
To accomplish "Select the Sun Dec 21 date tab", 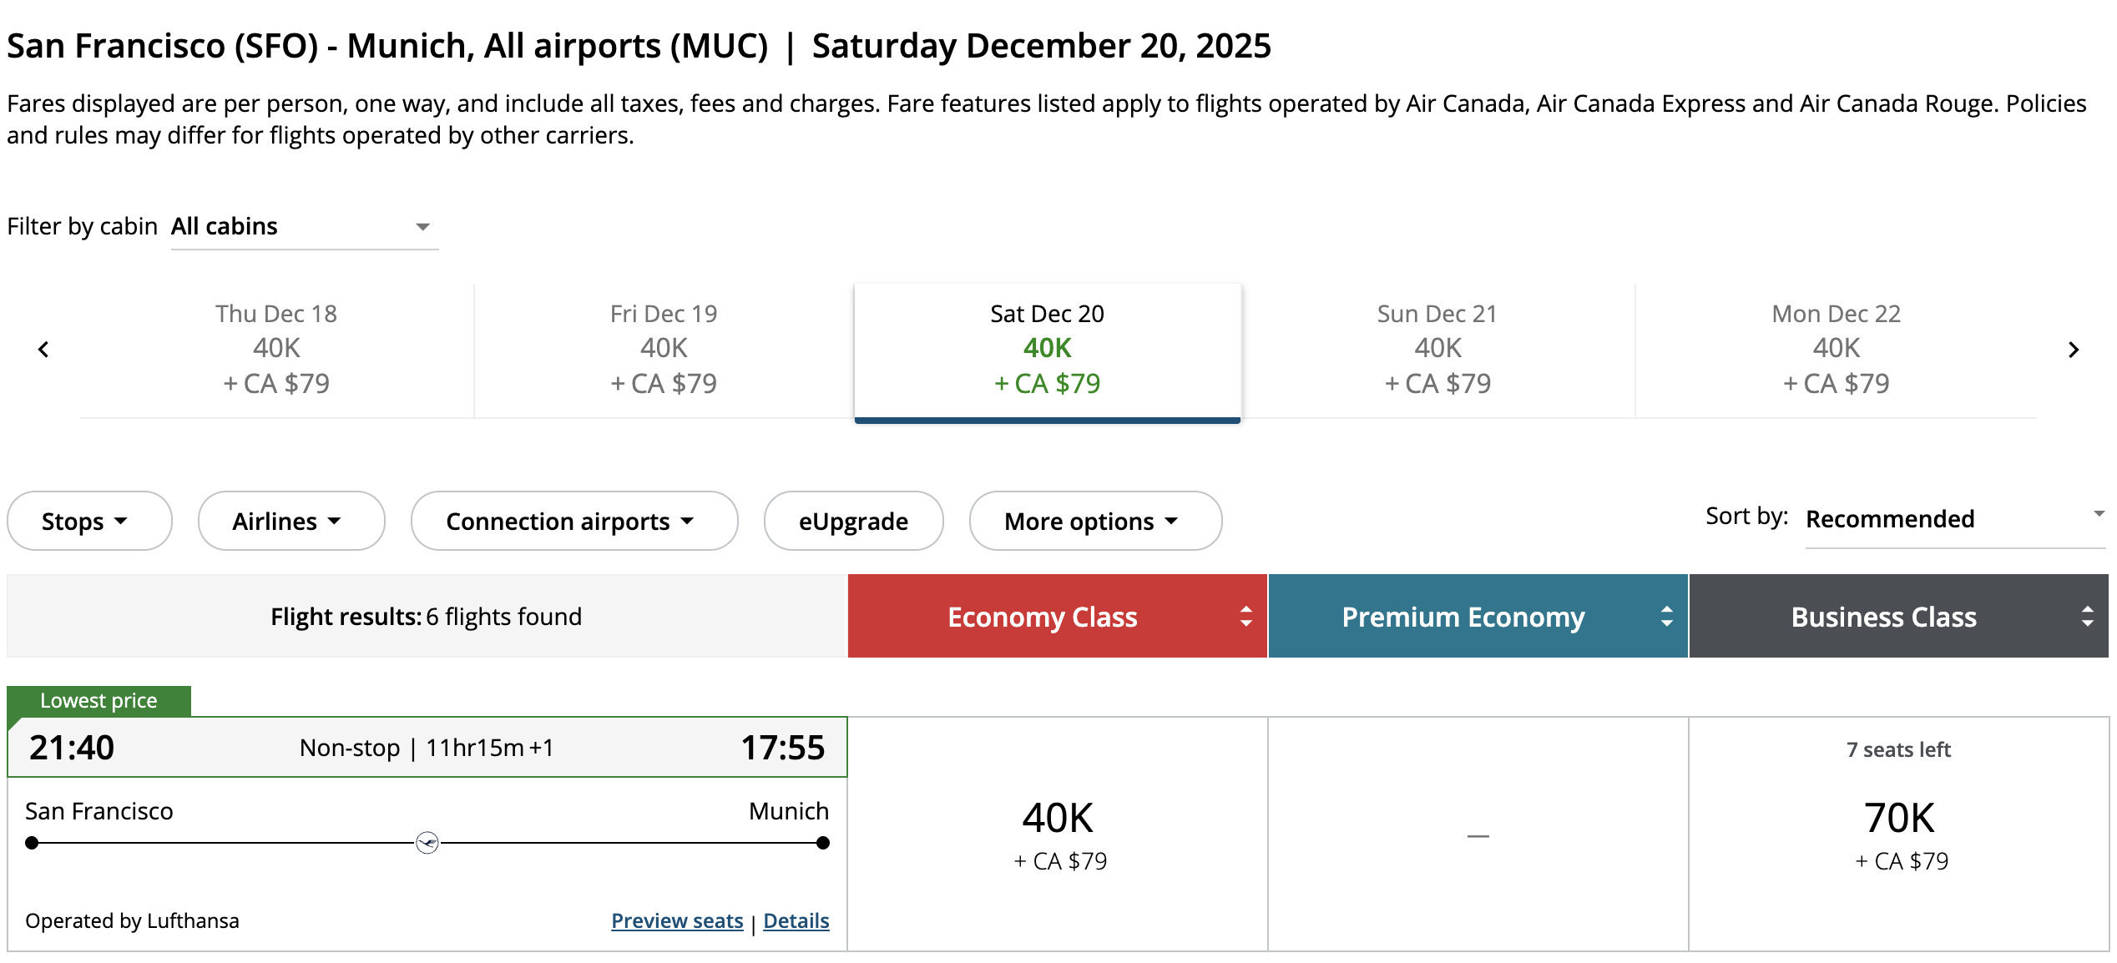I will tap(1437, 349).
